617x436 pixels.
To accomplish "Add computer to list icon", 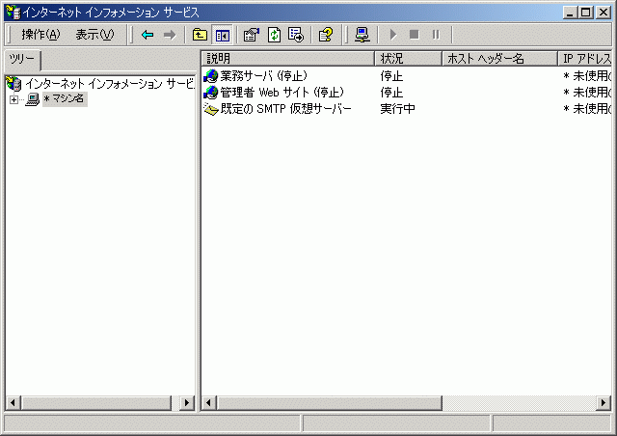I will click(x=362, y=35).
